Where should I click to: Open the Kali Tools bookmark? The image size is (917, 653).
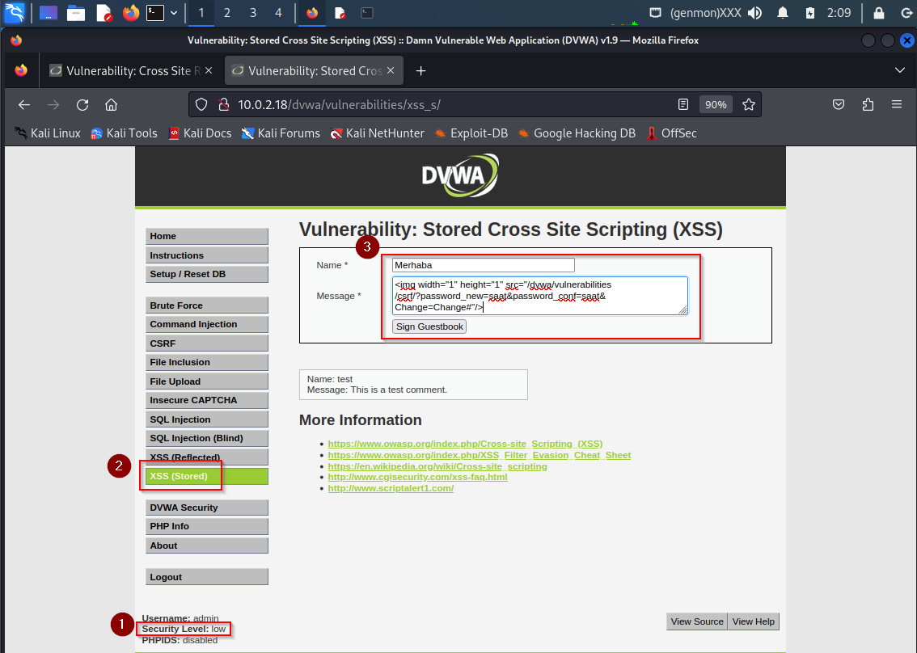(x=124, y=133)
